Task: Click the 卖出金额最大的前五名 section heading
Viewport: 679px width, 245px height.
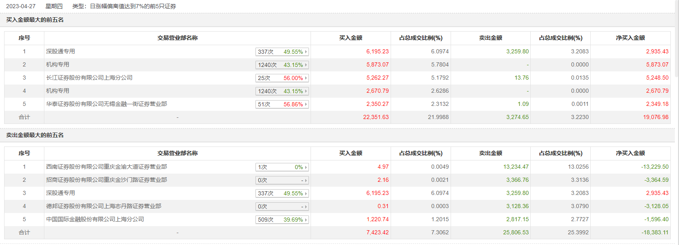Action: pyautogui.click(x=35, y=135)
